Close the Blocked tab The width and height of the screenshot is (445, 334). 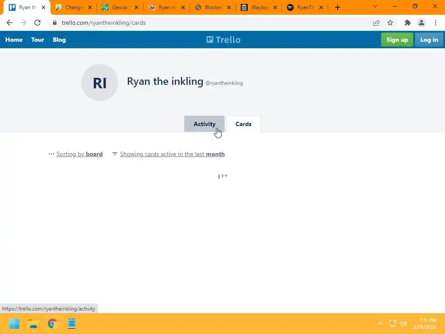pyautogui.click(x=229, y=7)
